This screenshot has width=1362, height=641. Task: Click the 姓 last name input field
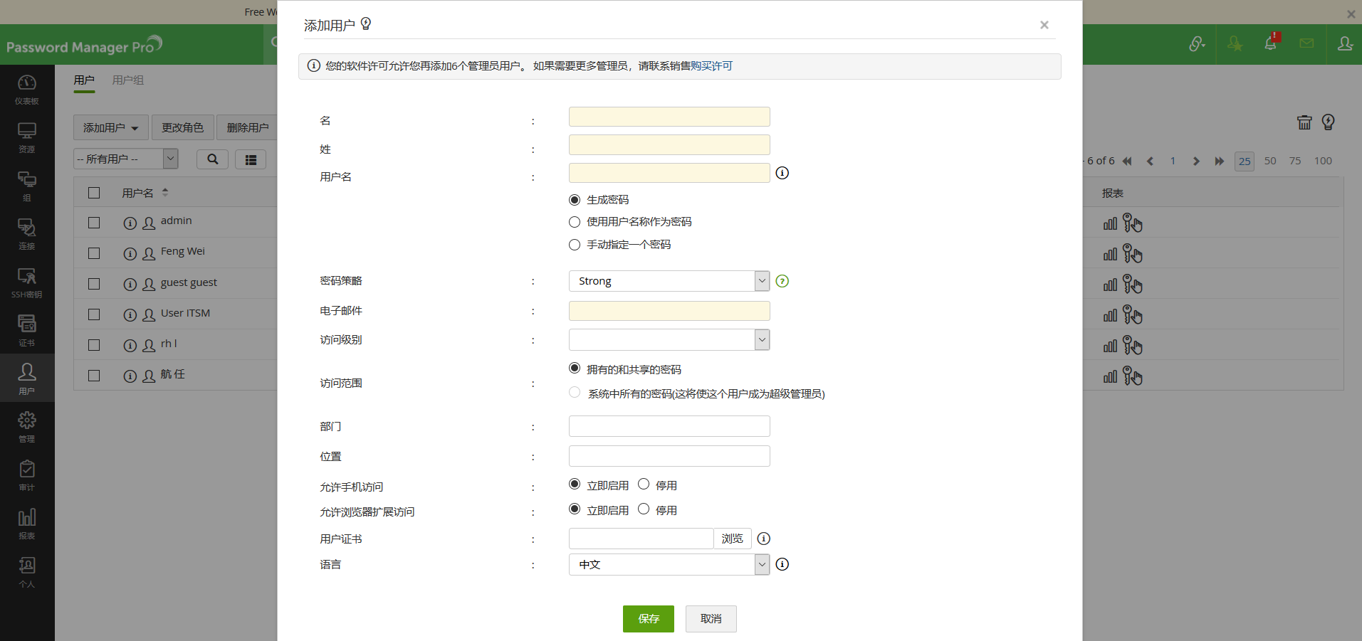click(x=669, y=145)
